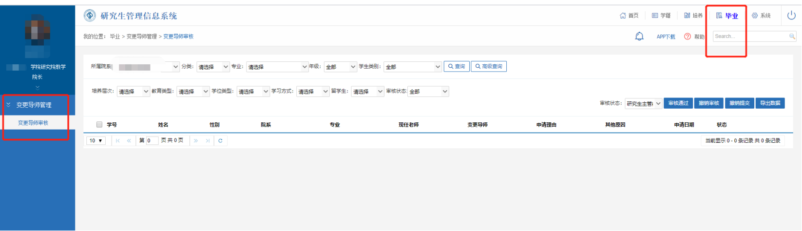Open the 学生类别 dropdown
The height and width of the screenshot is (231, 802).
(412, 67)
